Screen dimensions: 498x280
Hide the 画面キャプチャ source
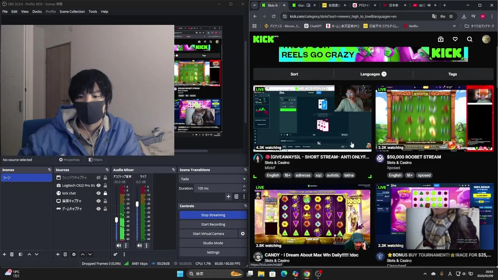click(98, 201)
